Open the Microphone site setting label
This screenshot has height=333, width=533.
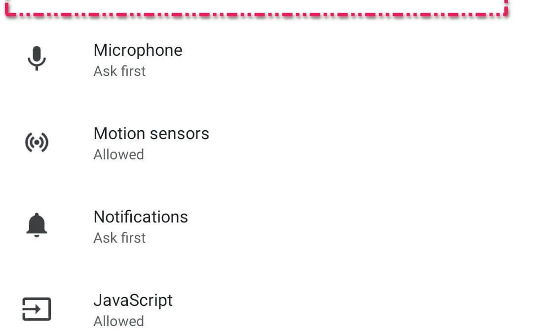point(138,50)
